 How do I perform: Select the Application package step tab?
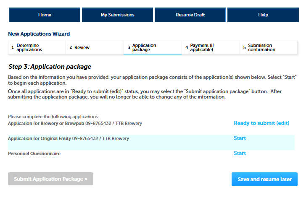153,48
